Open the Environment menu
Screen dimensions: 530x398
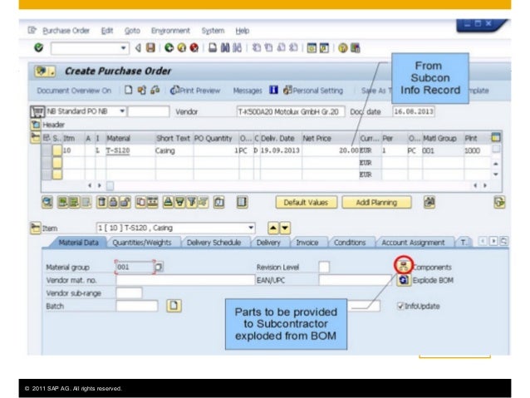pyautogui.click(x=170, y=31)
